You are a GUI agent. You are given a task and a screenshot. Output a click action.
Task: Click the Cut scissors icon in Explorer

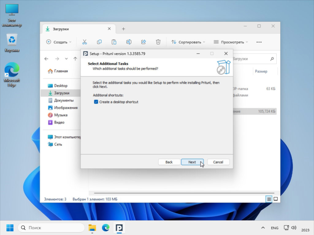pos(85,42)
